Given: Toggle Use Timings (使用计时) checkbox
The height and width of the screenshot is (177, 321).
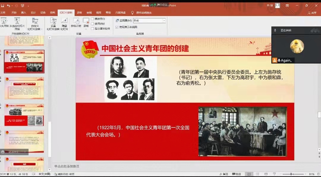Looking at the screenshot, I should point(92,24).
